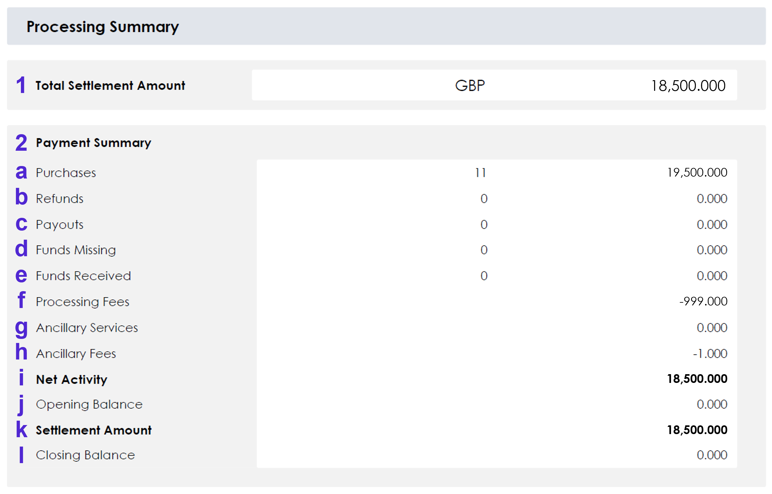Click the Net Activity label

tap(71, 379)
